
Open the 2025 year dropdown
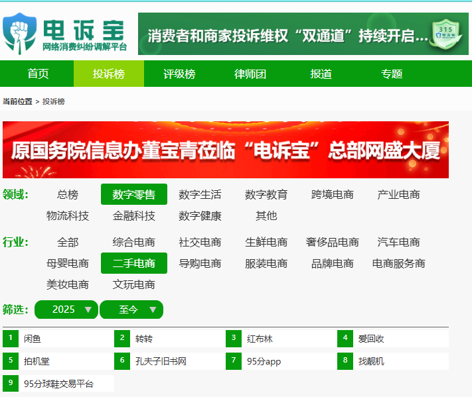coord(66,310)
